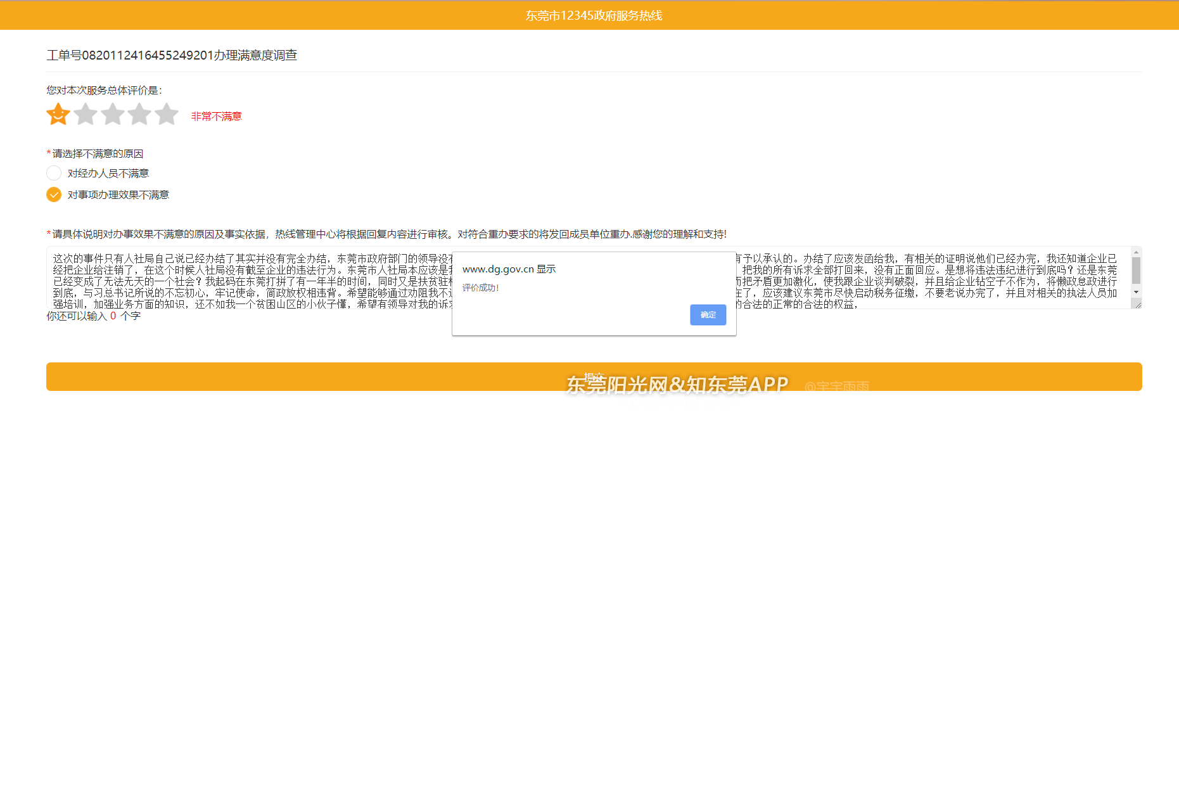The height and width of the screenshot is (792, 1179).
Task: Click the 工单号 satisfaction survey heading
Action: 172,55
